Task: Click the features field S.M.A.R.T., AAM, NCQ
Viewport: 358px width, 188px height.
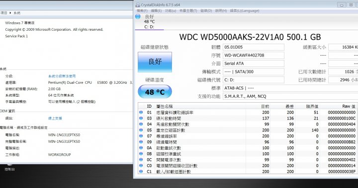Action: tap(290, 96)
